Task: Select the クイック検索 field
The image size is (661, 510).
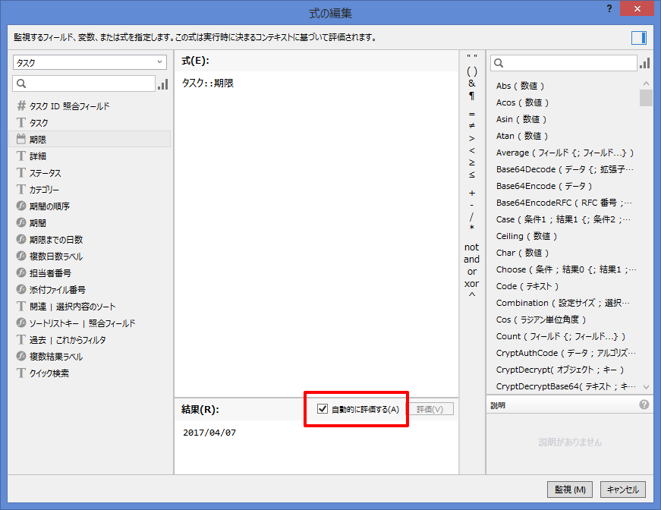Action: click(90, 373)
